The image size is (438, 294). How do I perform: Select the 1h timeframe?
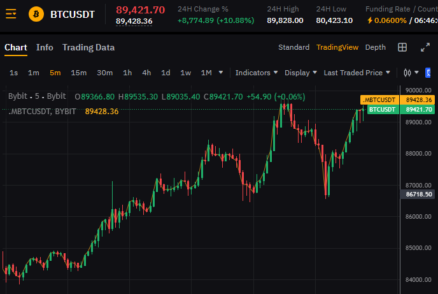(127, 73)
